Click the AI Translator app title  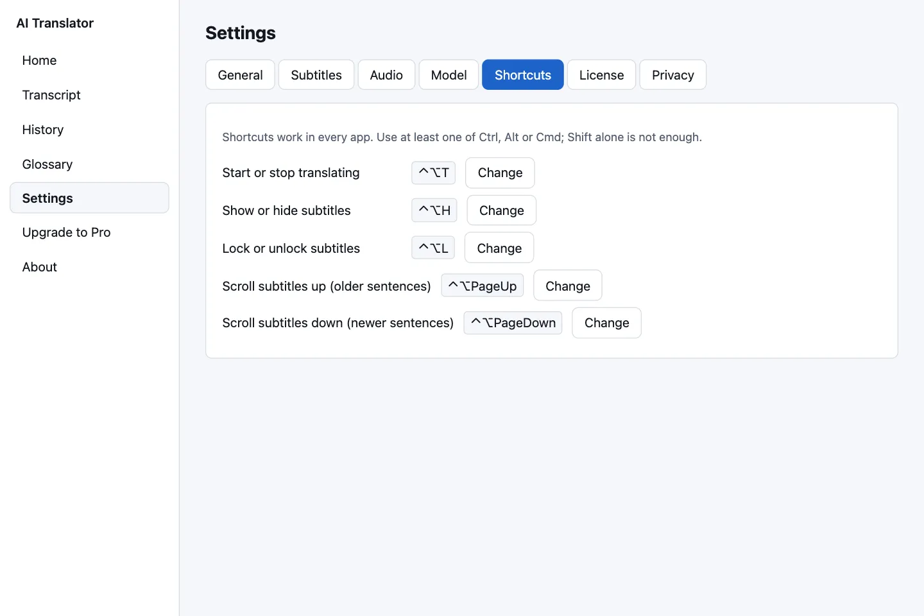click(55, 23)
